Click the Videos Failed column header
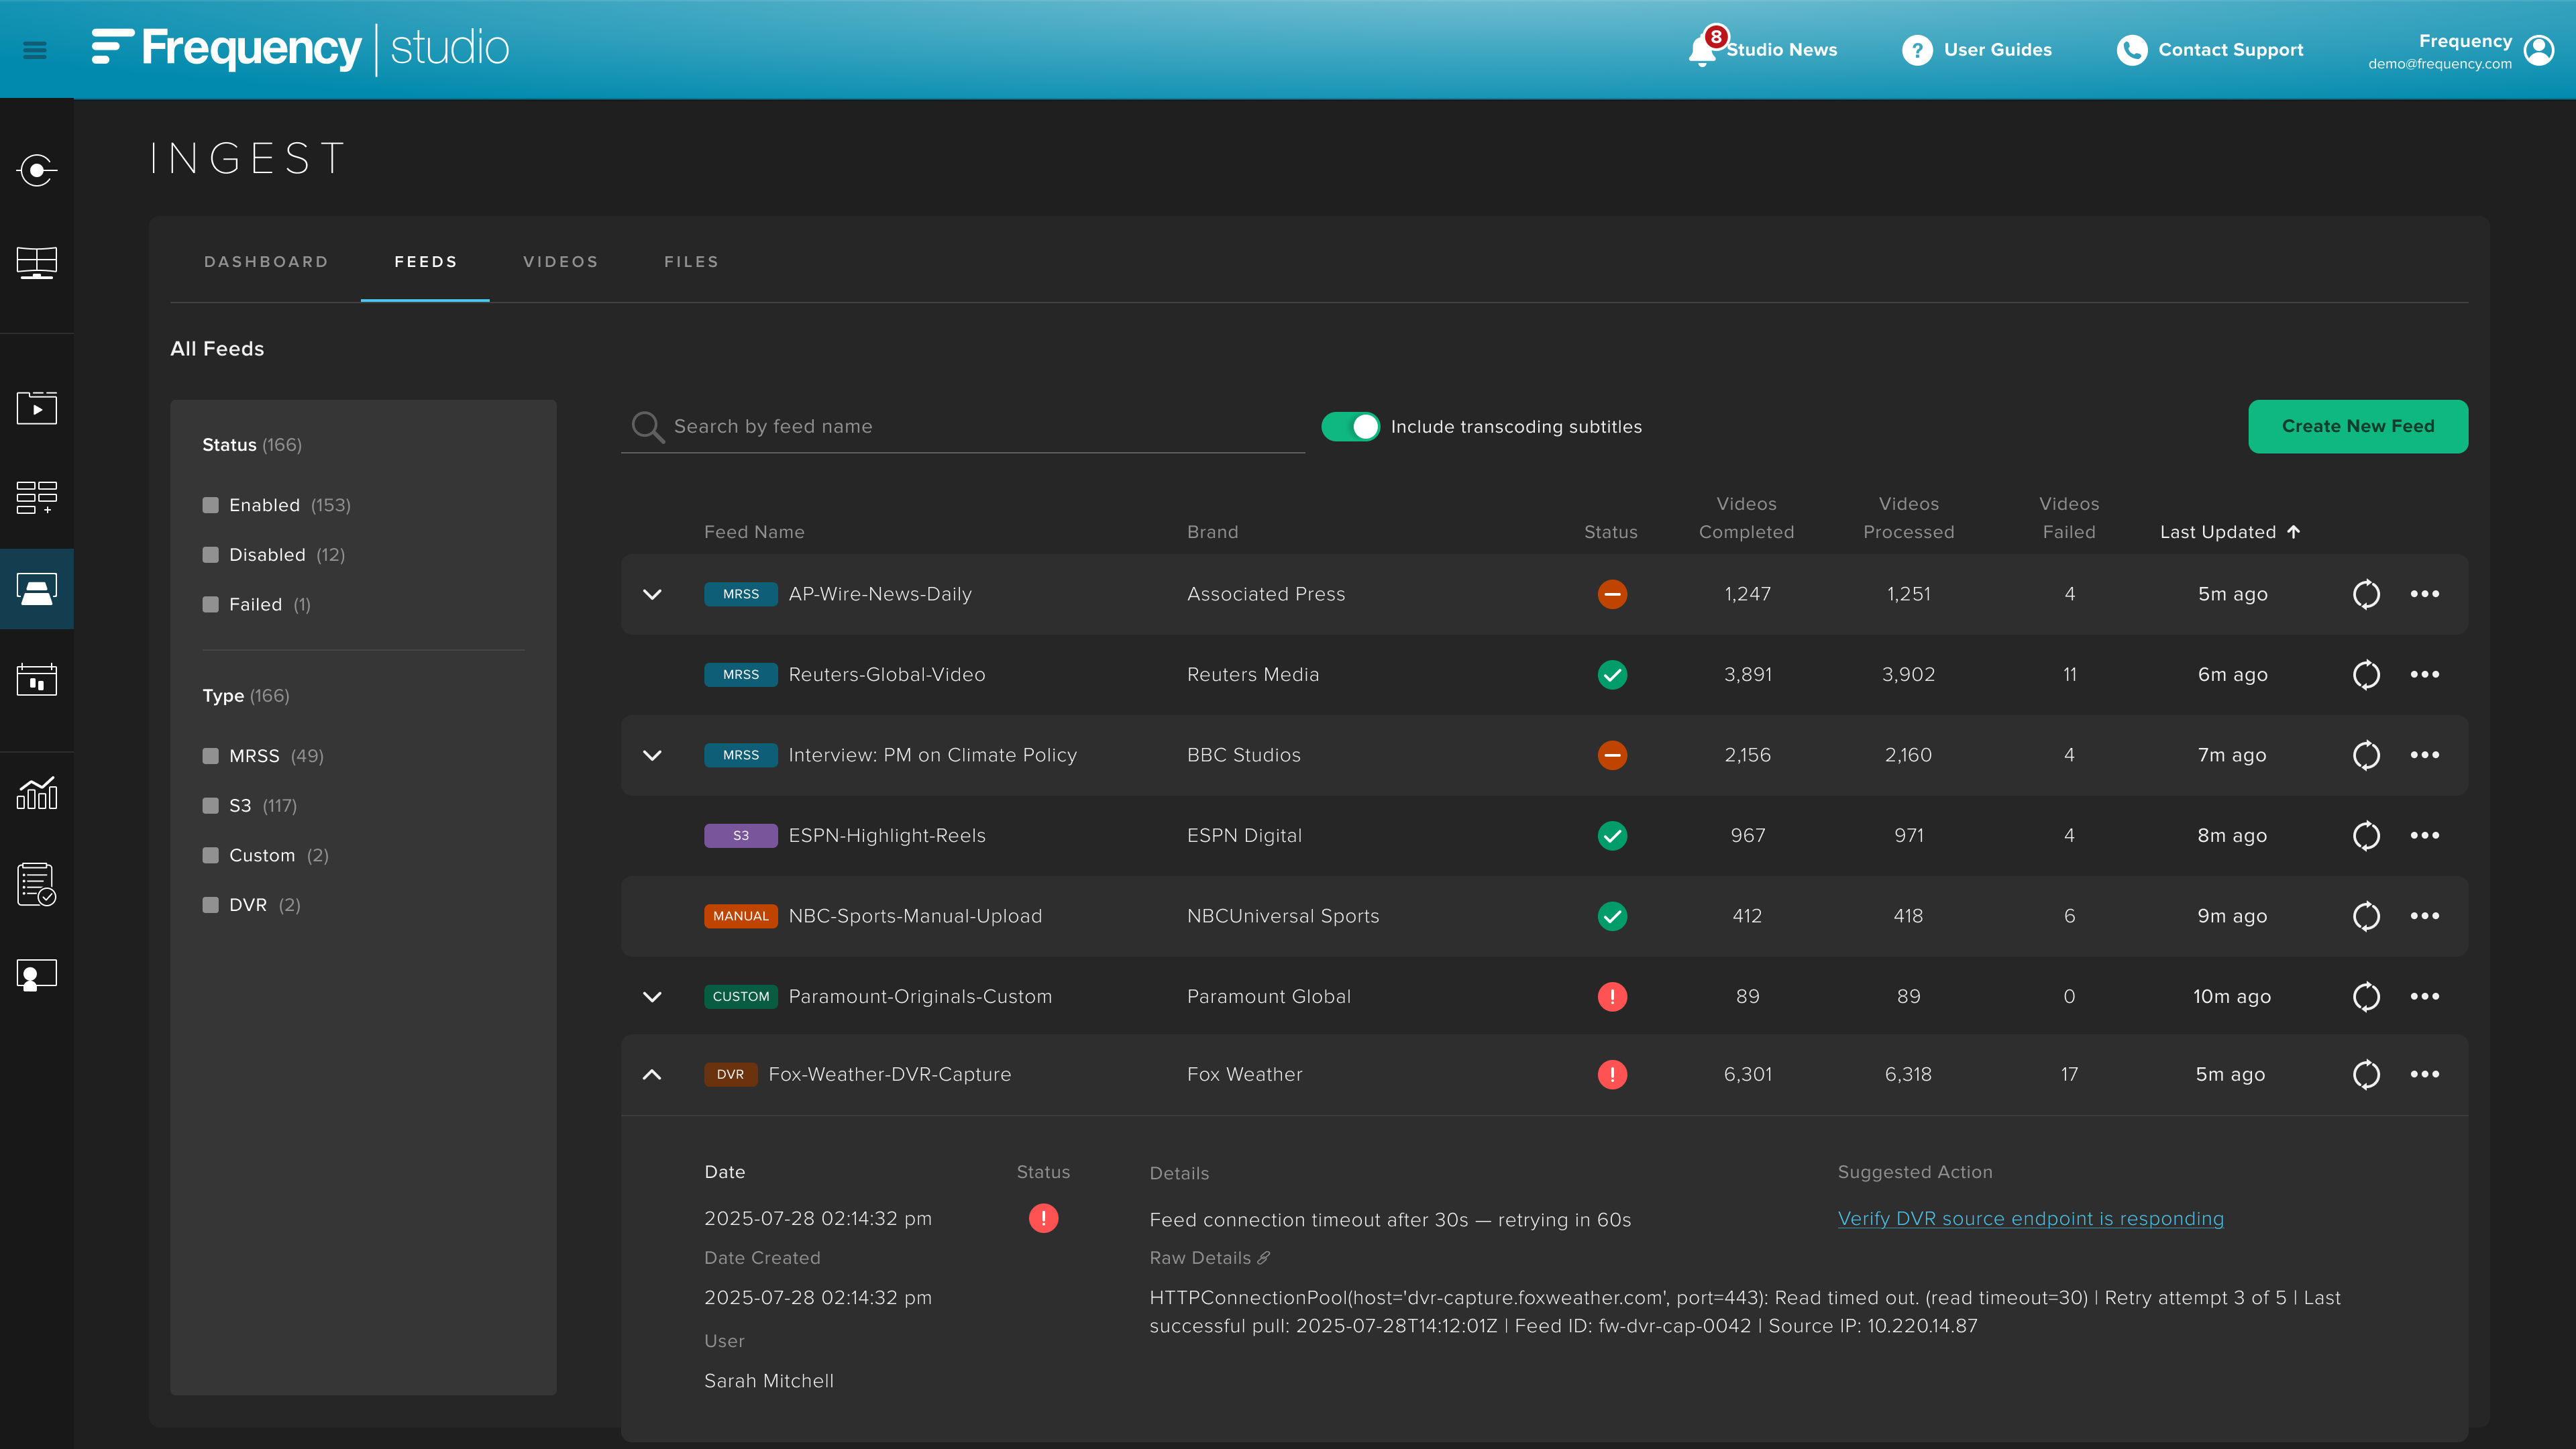2576x1449 pixels. [x=2069, y=518]
